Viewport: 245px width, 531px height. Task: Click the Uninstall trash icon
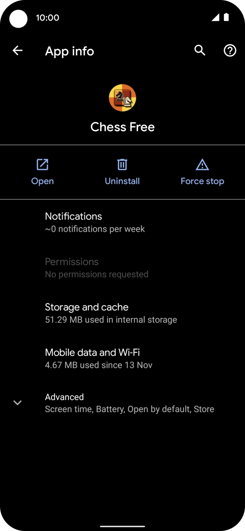122,164
